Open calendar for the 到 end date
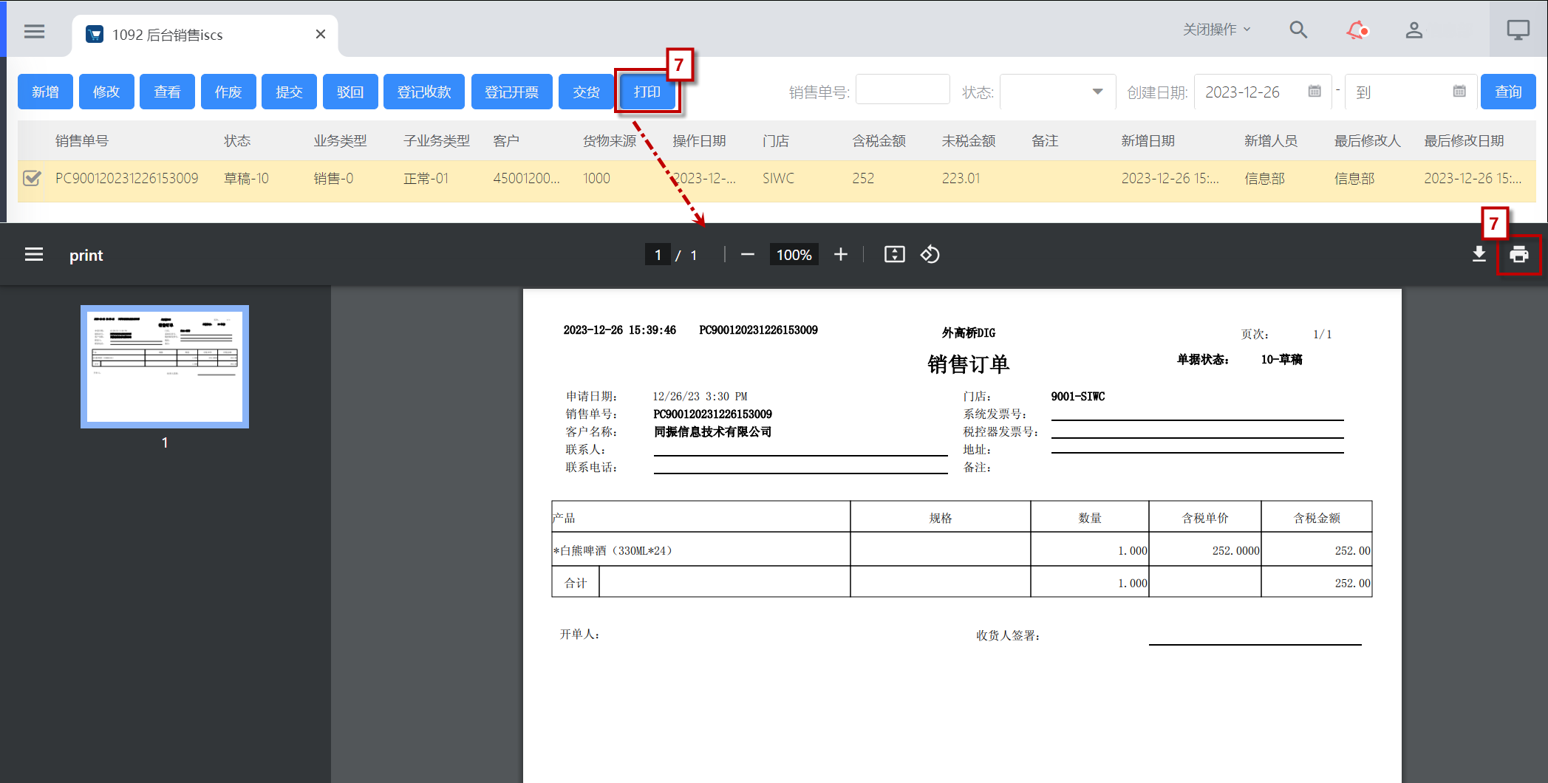Screen dimensions: 1548x783 coord(1459,91)
